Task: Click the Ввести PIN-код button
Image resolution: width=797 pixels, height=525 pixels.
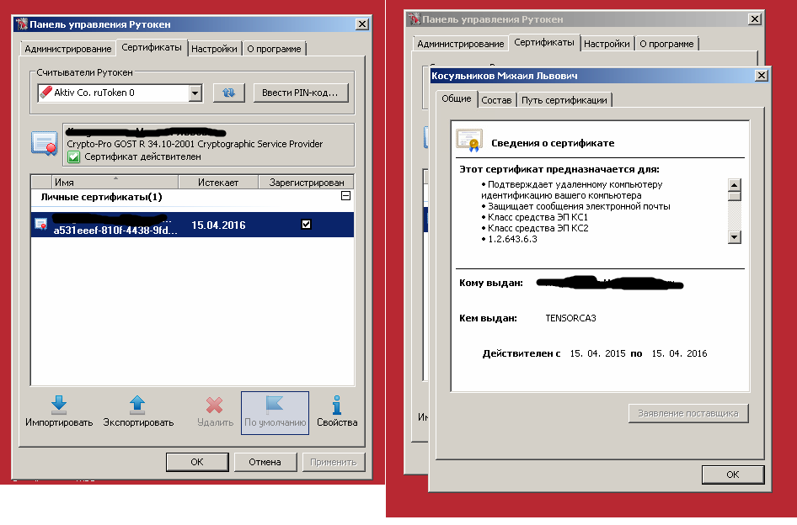Action: [x=301, y=93]
